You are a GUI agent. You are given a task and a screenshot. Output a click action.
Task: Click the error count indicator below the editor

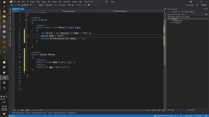pos(23,110)
